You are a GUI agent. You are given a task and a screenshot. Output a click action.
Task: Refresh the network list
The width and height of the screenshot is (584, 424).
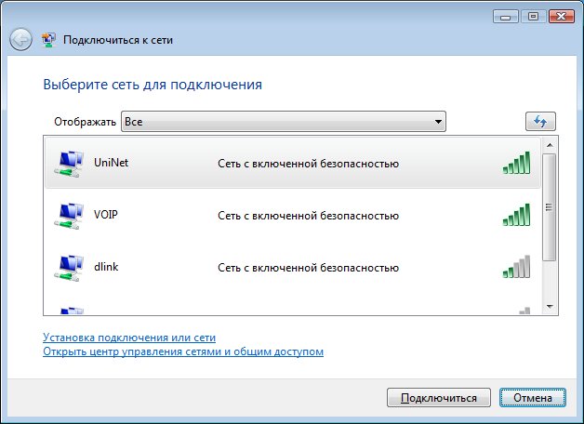(x=539, y=122)
